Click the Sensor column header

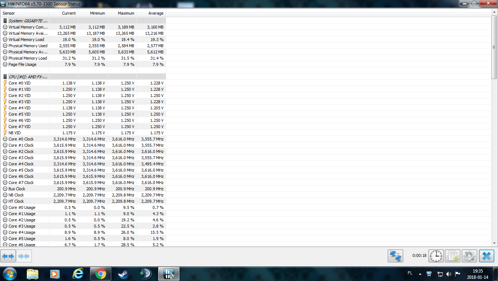(25, 13)
